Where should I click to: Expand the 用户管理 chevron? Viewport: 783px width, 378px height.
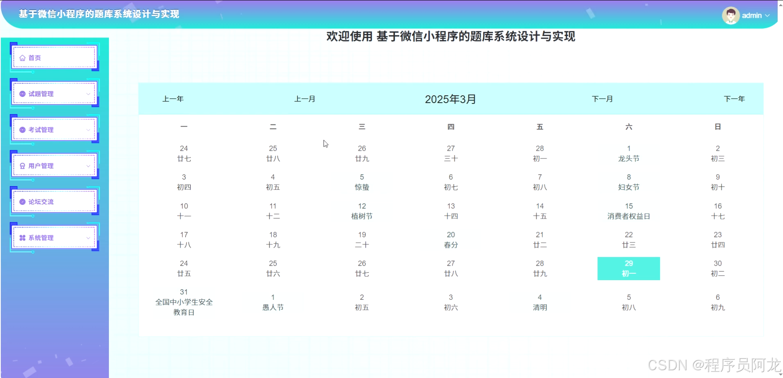(x=88, y=166)
